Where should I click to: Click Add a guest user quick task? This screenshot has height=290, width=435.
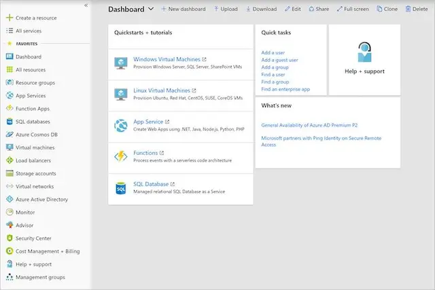(x=279, y=60)
